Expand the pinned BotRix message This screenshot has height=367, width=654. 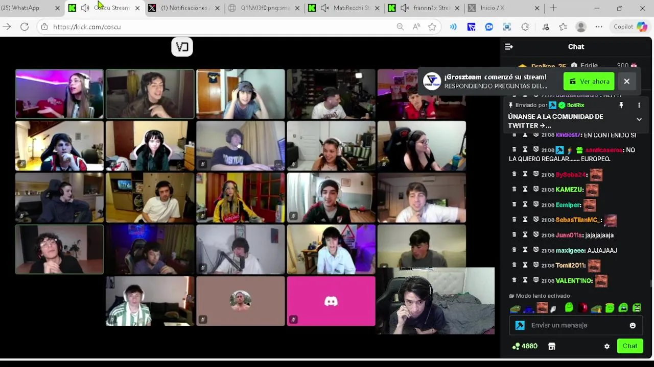click(639, 119)
